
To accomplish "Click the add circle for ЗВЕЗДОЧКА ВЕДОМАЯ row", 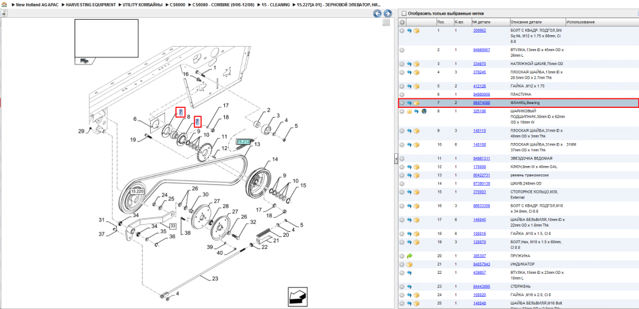I will pyautogui.click(x=402, y=158).
